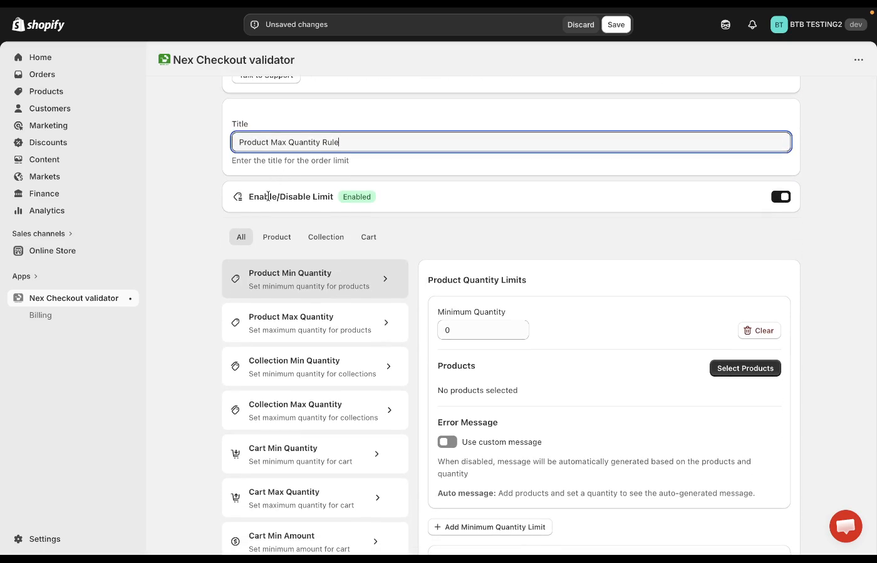The width and height of the screenshot is (877, 563).
Task: Click the Minimum Quantity input field
Action: [483, 330]
